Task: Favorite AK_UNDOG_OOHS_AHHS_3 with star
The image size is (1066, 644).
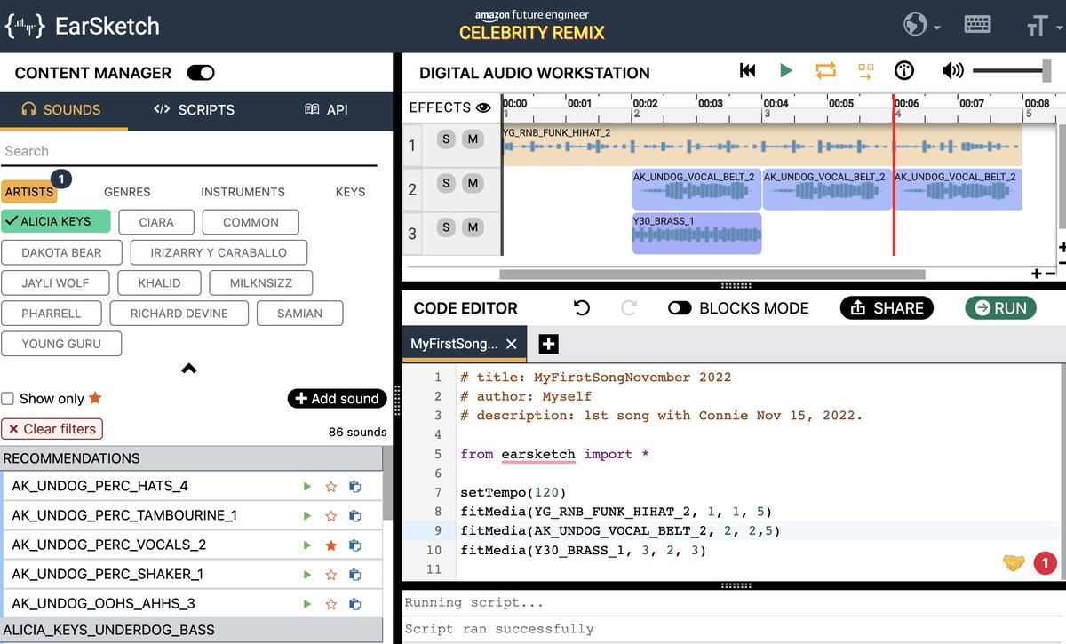Action: [331, 604]
